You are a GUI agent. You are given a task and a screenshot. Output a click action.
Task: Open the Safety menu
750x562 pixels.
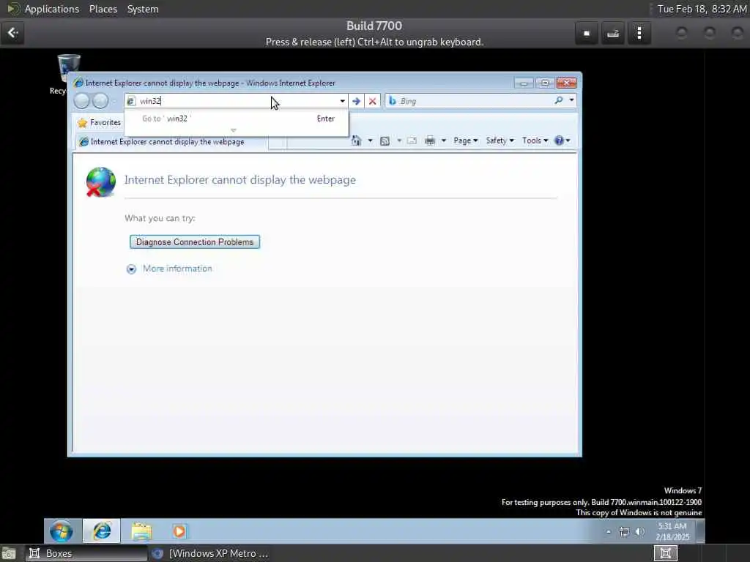pos(500,140)
